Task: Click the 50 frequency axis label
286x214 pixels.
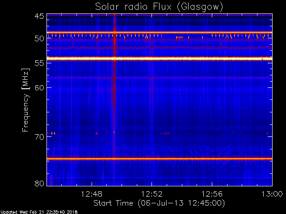Action: click(39, 39)
